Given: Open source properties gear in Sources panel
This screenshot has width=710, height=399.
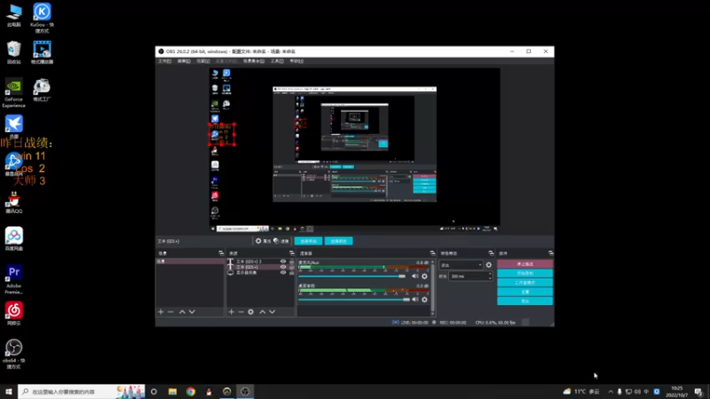Looking at the screenshot, I should pyautogui.click(x=251, y=312).
